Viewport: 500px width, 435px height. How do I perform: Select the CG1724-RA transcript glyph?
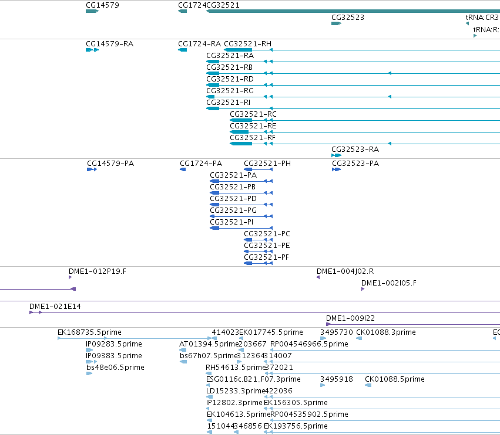(x=182, y=50)
